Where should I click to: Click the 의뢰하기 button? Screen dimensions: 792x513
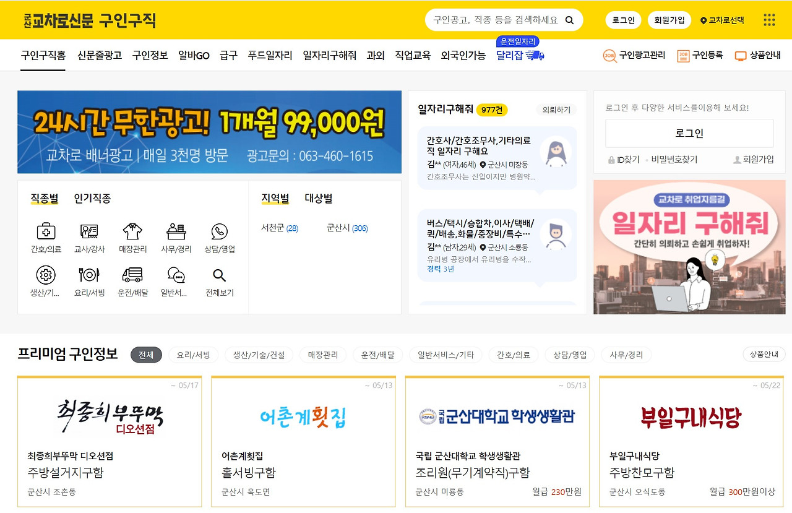pos(556,110)
